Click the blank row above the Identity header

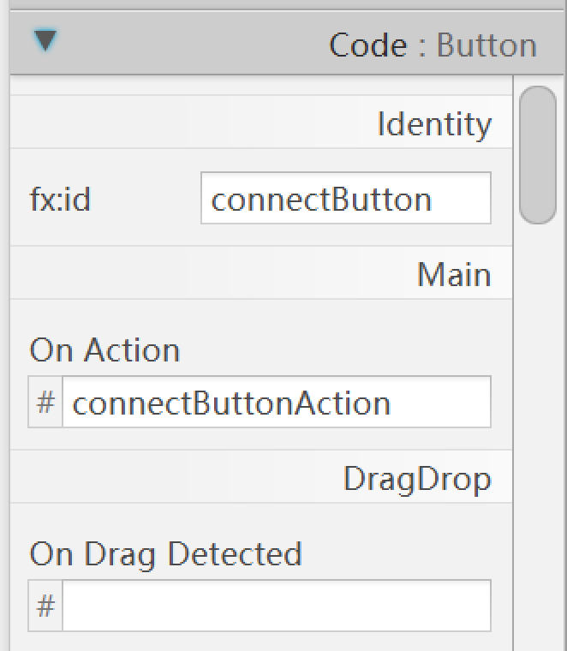pyautogui.click(x=261, y=86)
